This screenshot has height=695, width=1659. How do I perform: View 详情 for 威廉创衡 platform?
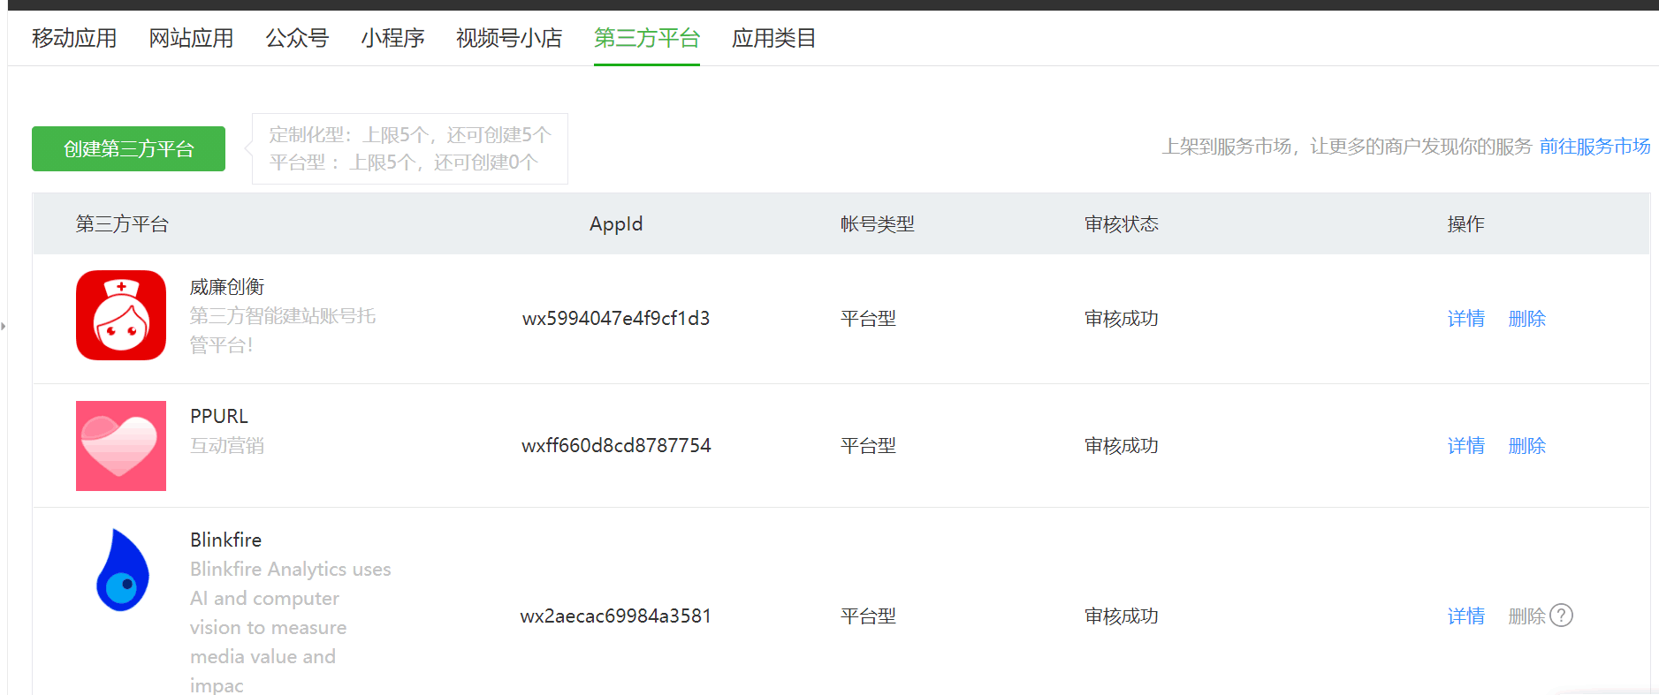pos(1465,319)
